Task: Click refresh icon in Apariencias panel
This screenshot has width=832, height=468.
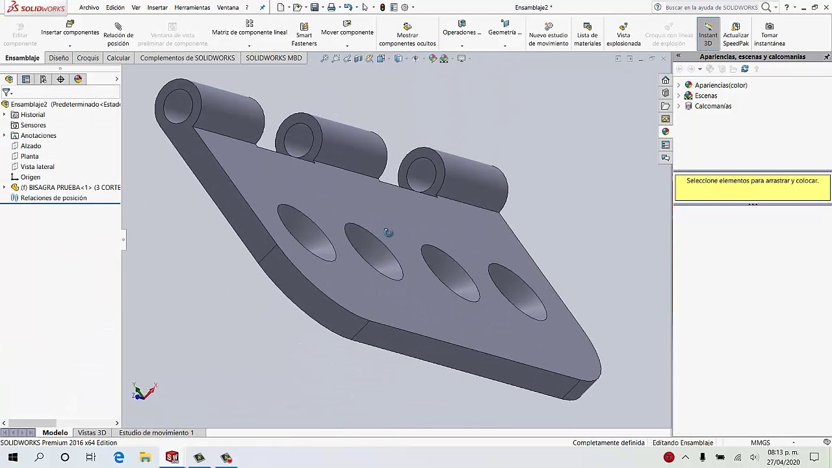Action: click(x=745, y=69)
